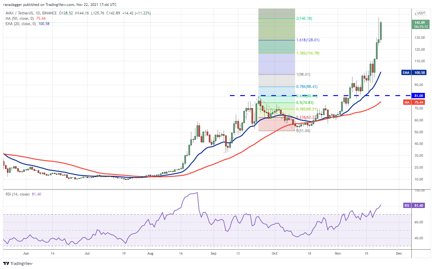Viewport: 434px width, 269px height.
Task: Click the Aug label on time axis
Action: coord(151,253)
